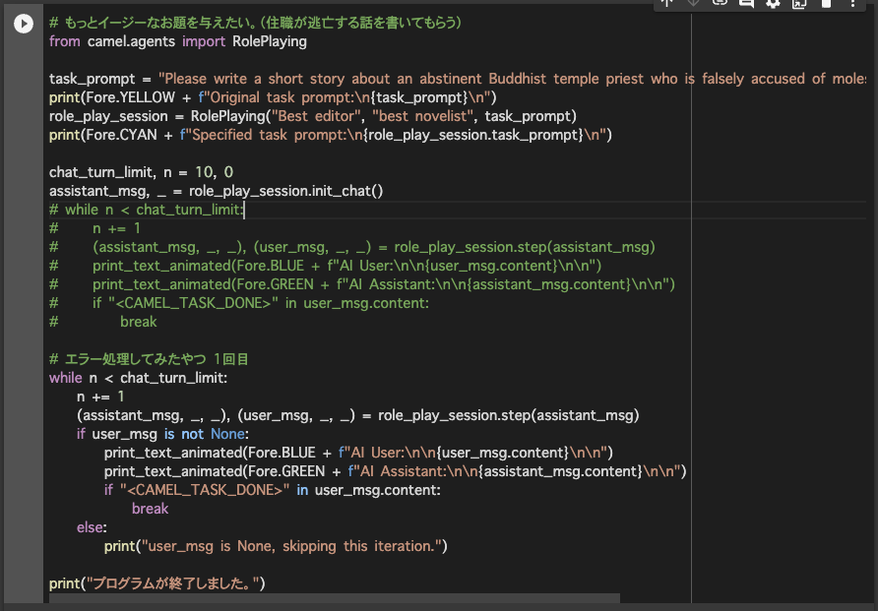Screen dimensions: 878x611
Task: Mirror cell in tab icon
Action: click(799, 3)
